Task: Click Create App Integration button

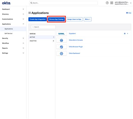Action: pyautogui.click(x=38, y=19)
